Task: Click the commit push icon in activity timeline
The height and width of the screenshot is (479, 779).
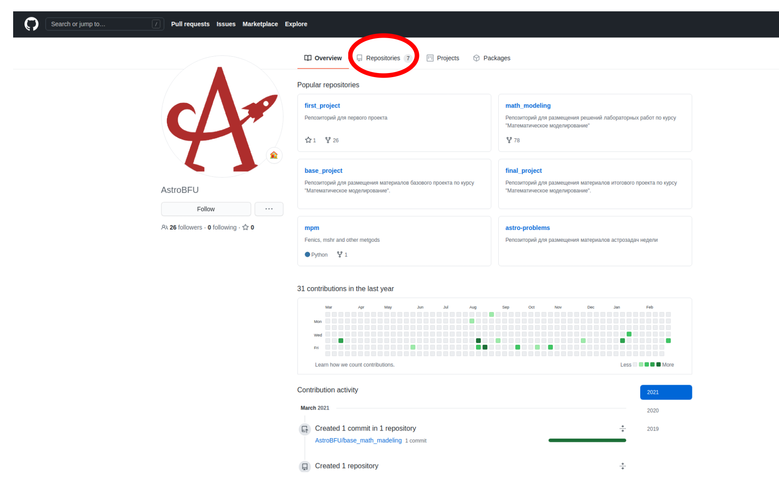Action: point(305,429)
